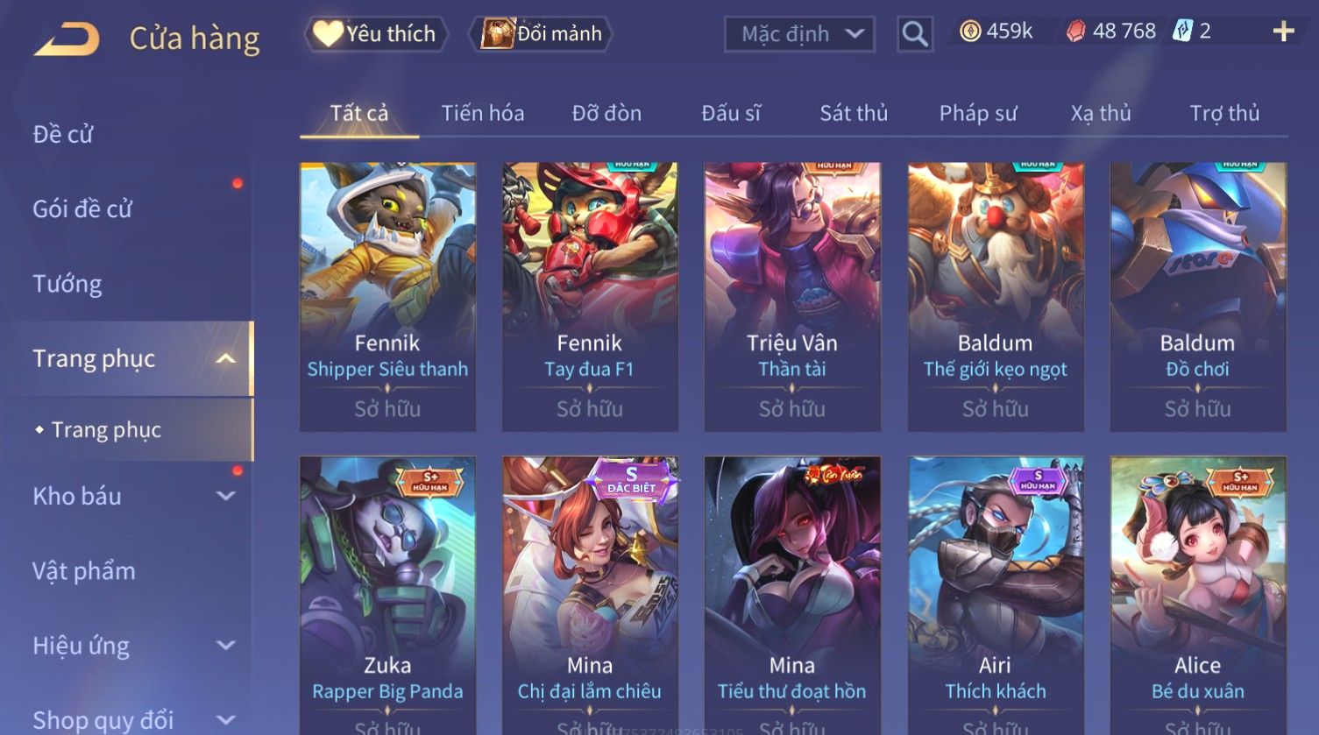
Task: Open Đổi mảnh shard exchange
Action: [541, 34]
